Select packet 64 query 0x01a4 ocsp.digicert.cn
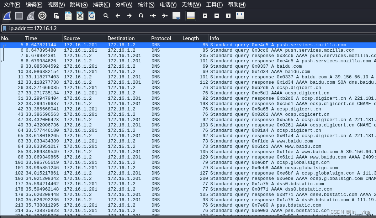 point(188,130)
